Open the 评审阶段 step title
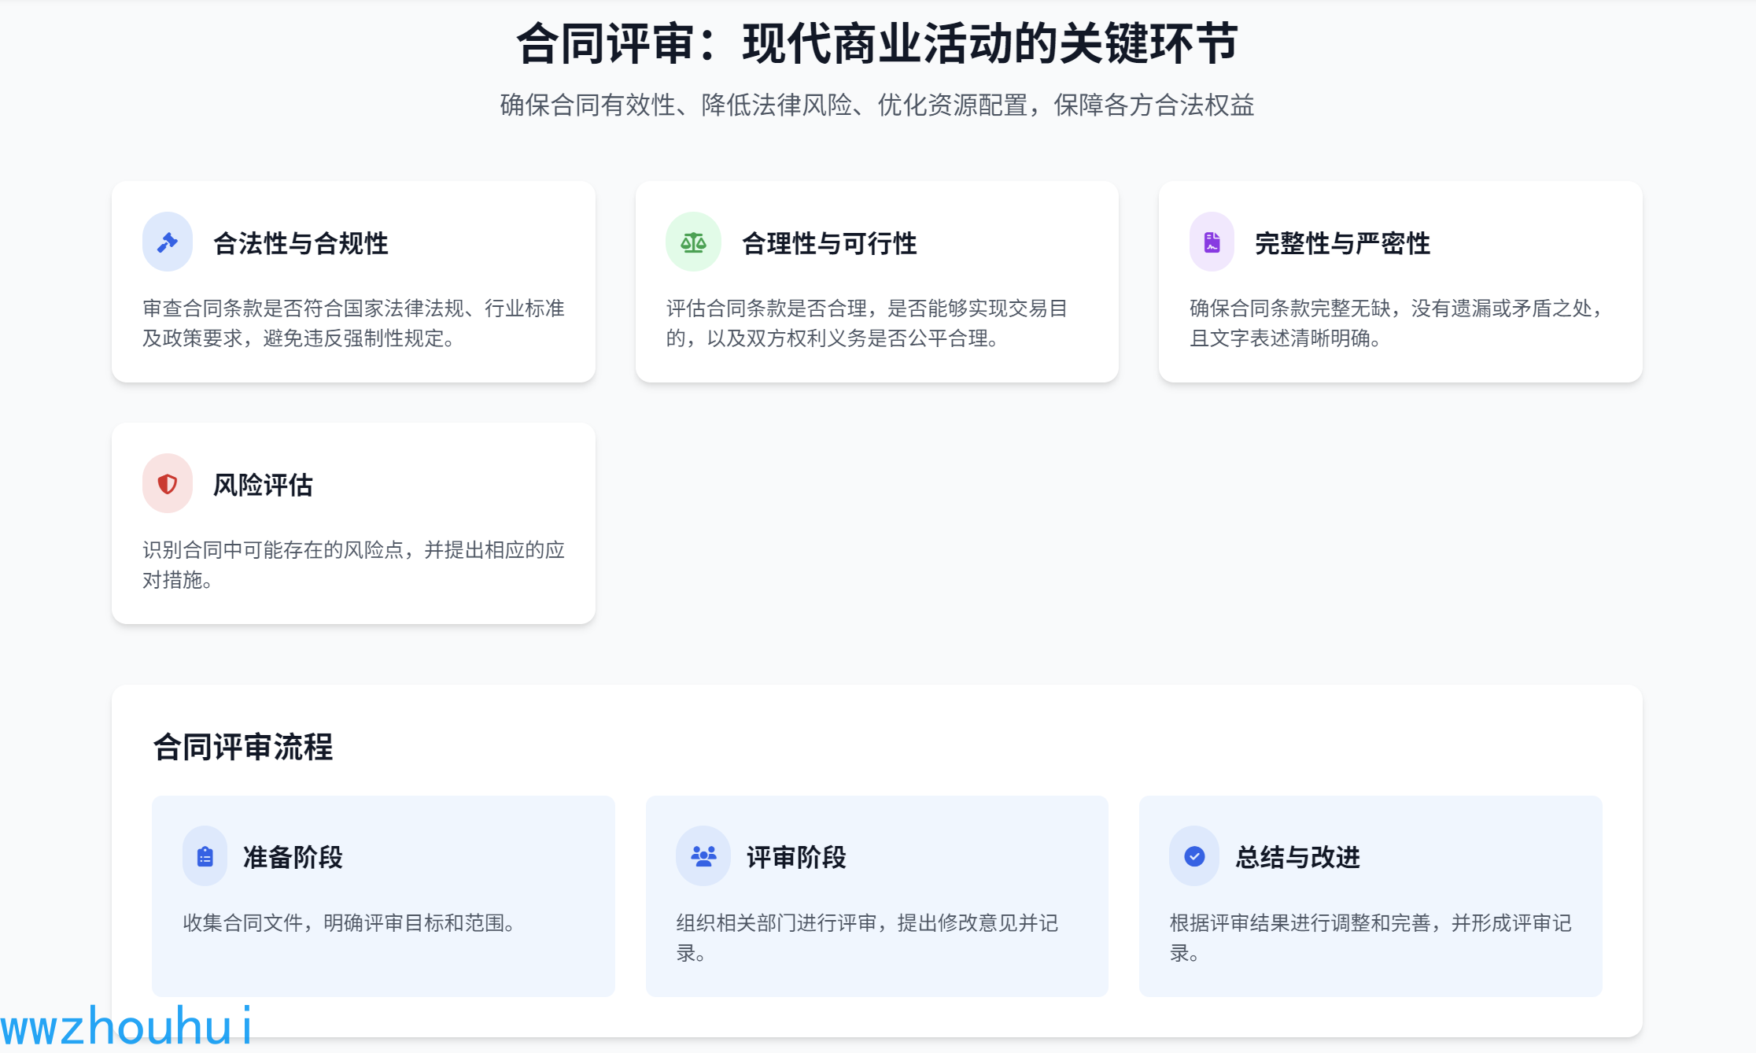The image size is (1756, 1053). point(796,857)
